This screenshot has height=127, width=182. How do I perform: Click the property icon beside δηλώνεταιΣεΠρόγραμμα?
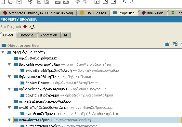point(16,58)
